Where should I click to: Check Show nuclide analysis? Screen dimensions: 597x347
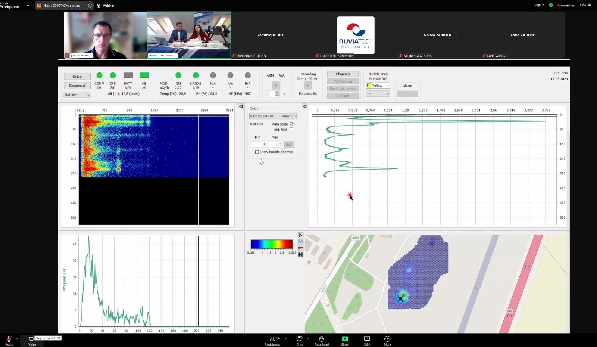(257, 152)
